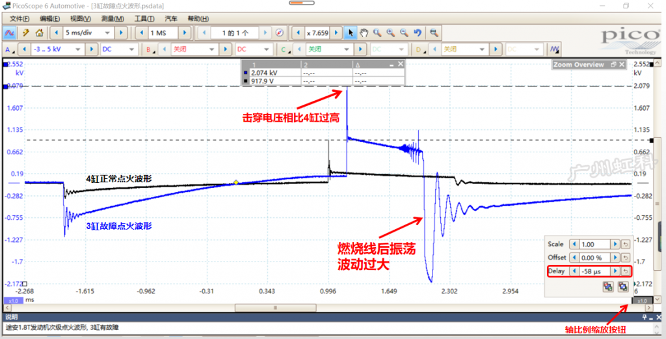Click the Delay -58 µs input field
This screenshot has width=666, height=339.
tap(594, 271)
